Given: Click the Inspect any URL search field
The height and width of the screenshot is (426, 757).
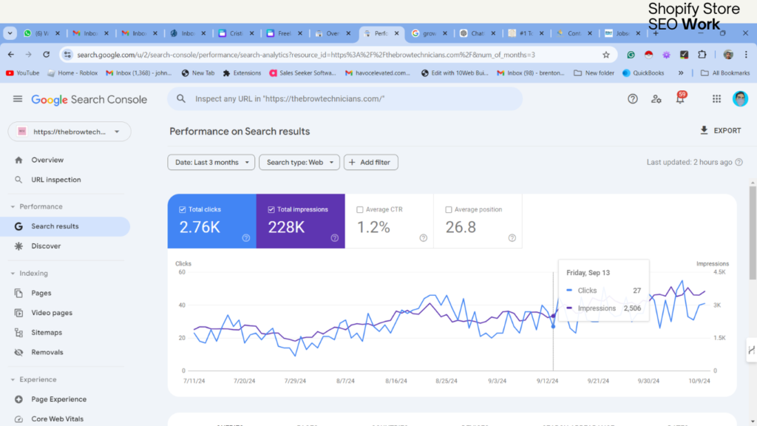Looking at the screenshot, I should pos(345,98).
